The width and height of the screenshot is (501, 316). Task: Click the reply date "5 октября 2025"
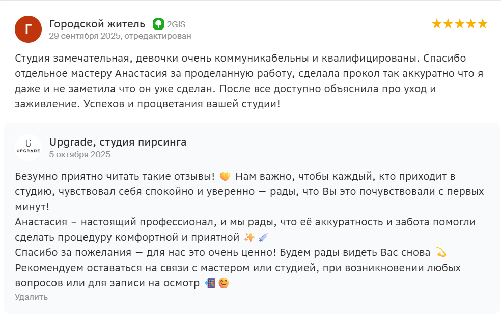80,154
